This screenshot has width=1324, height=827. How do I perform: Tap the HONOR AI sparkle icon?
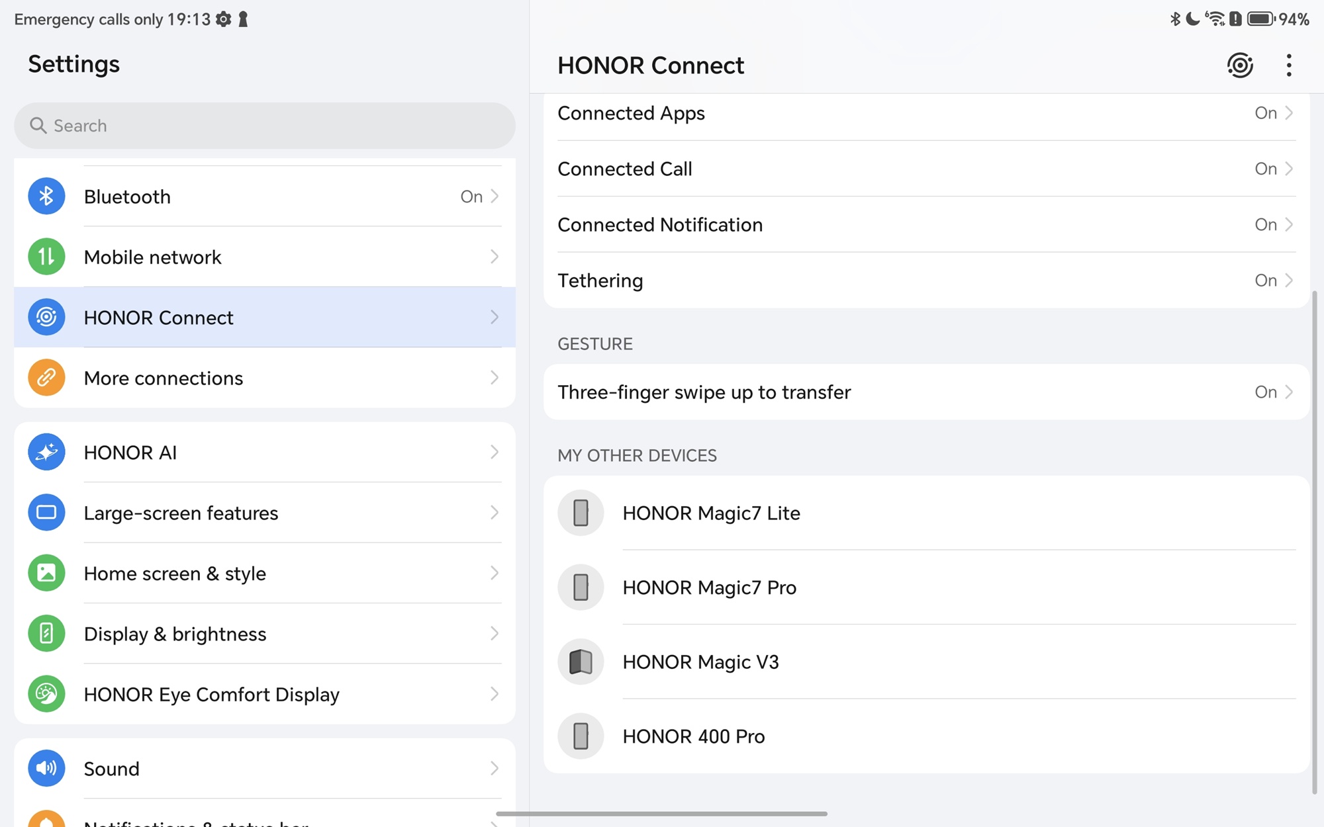46,453
